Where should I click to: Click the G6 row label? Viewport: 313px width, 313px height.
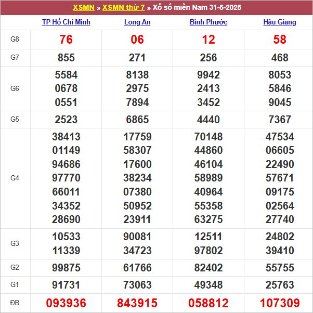[x=15, y=88]
